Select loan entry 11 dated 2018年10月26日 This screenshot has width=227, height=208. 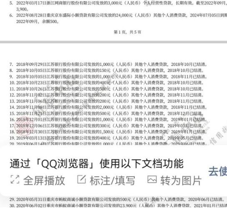106,89
